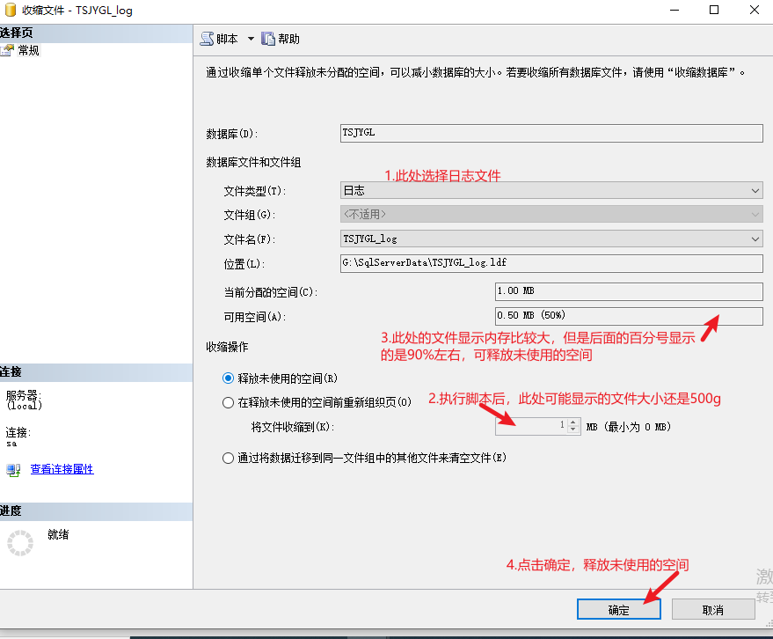Click the 连接 section header

pos(96,372)
